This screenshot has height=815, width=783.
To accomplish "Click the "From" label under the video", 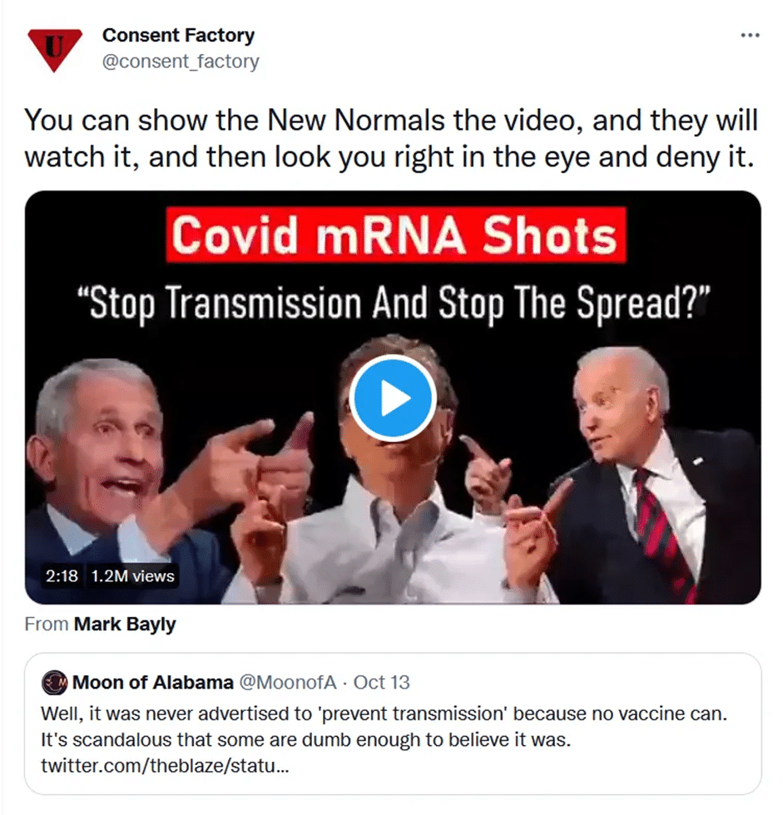I will coord(47,625).
